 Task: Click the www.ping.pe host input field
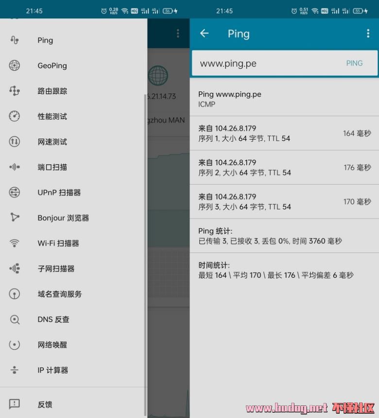(x=267, y=63)
